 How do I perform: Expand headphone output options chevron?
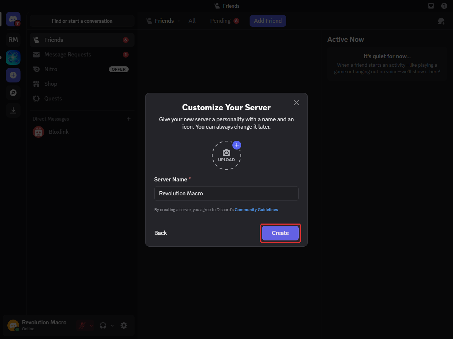click(x=112, y=325)
